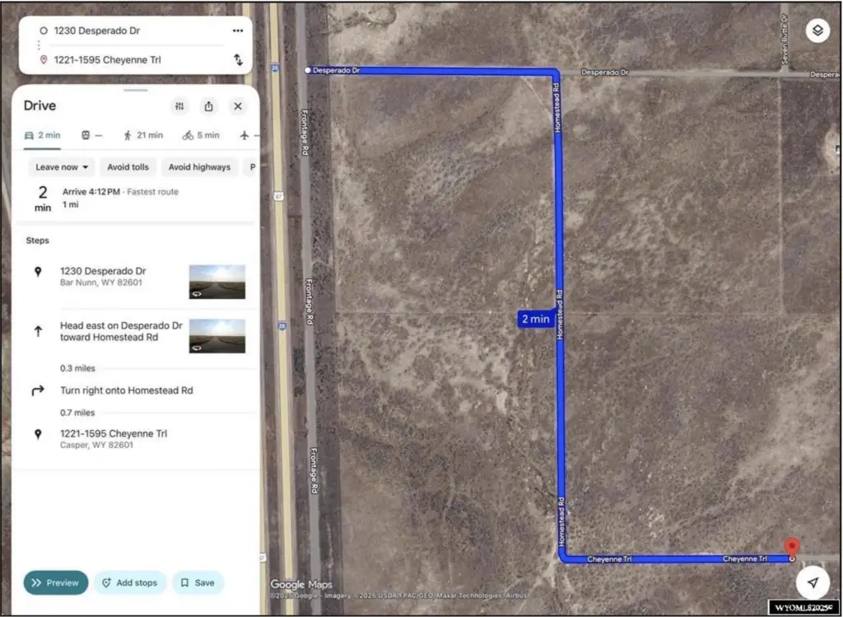Click the current location arrow button
Screen dimensions: 843x617
pyautogui.click(x=813, y=582)
